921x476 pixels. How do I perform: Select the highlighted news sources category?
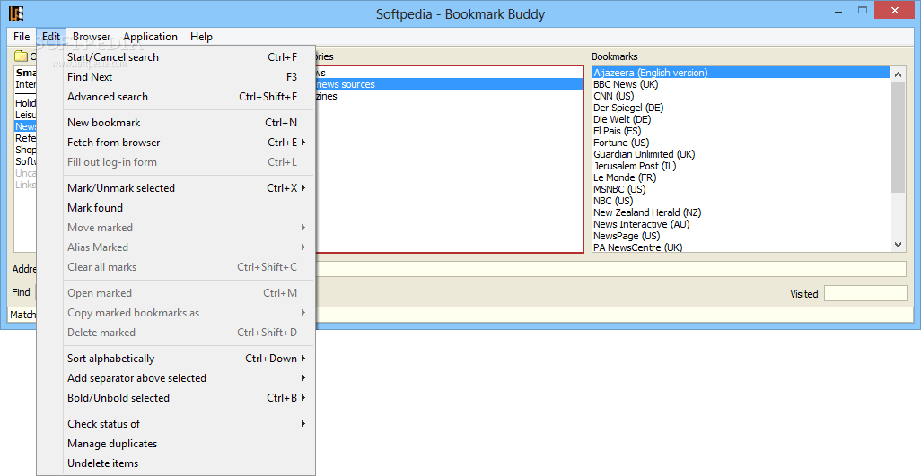tap(449, 84)
